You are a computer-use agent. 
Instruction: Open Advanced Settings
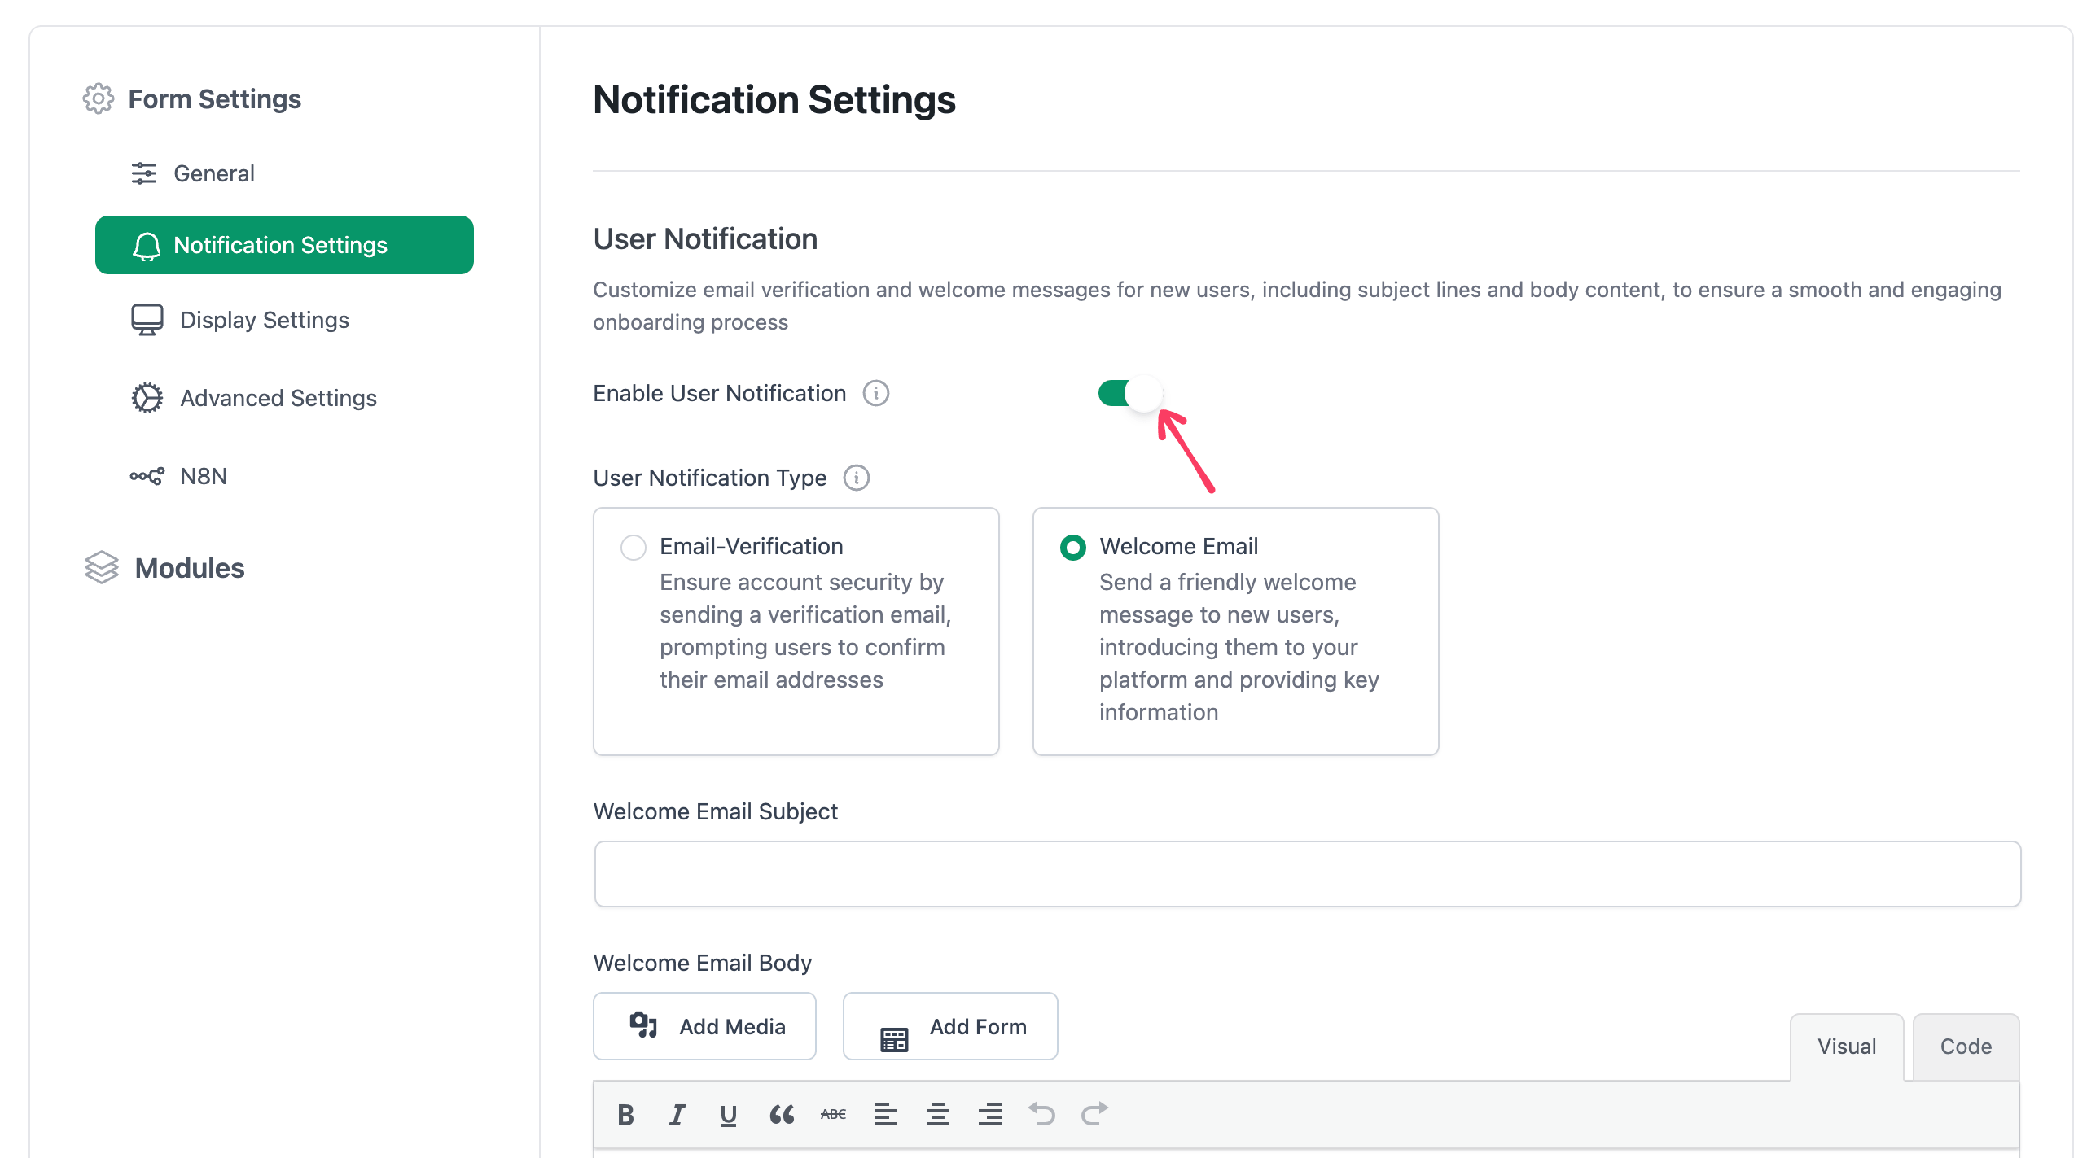coord(253,399)
